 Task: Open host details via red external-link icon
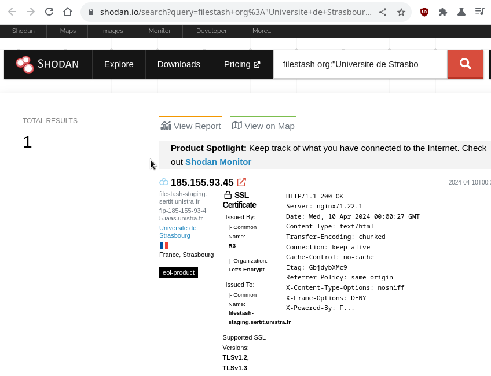point(241,182)
